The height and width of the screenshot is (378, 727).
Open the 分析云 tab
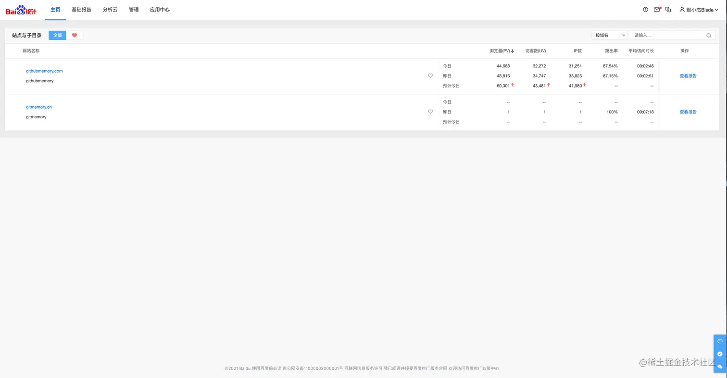pos(110,10)
